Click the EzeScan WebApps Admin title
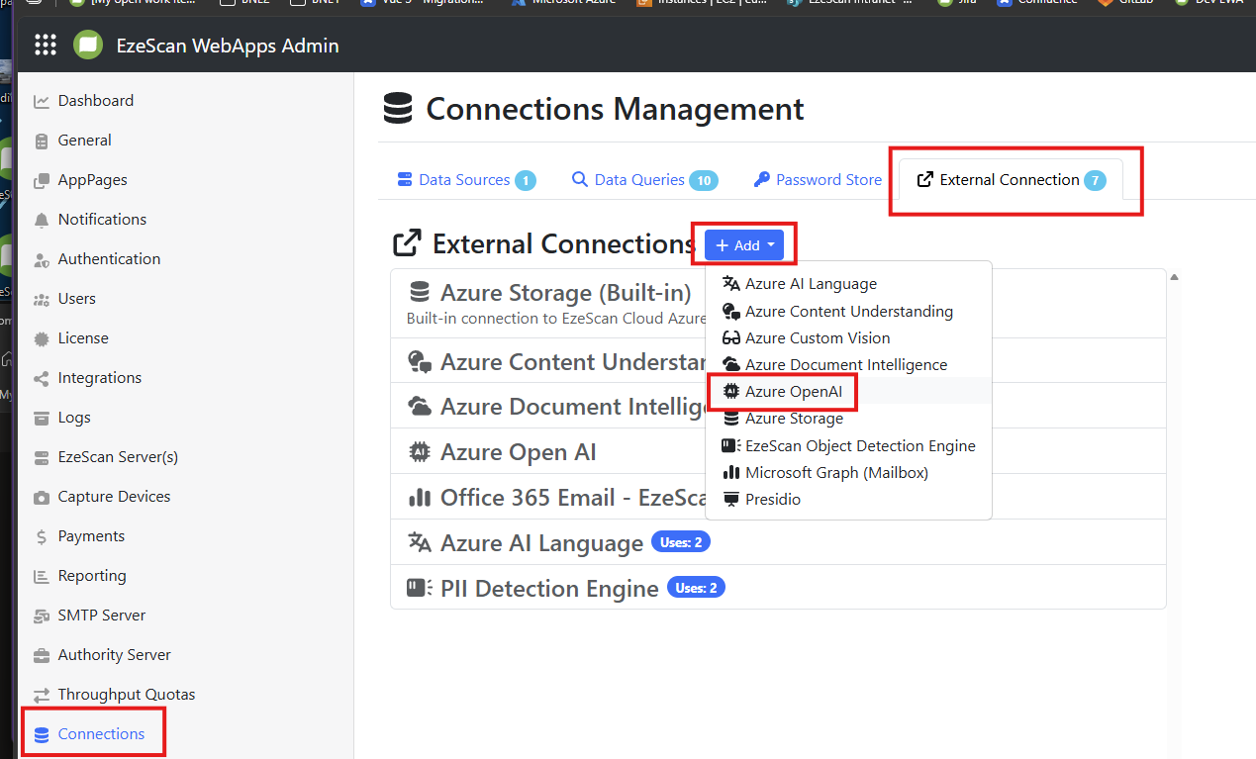Screen dimensions: 1256x759 (228, 46)
